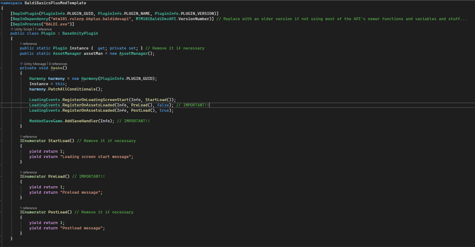The height and width of the screenshot is (247, 475).
Task: Click the false argument in RegisterOnAssetsLoaded
Action: pos(163,105)
